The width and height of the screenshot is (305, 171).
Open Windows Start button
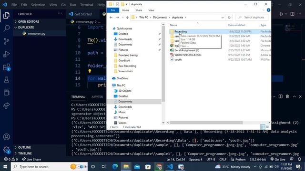click(5, 167)
